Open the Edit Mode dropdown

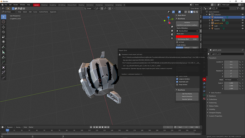coord(9,12)
